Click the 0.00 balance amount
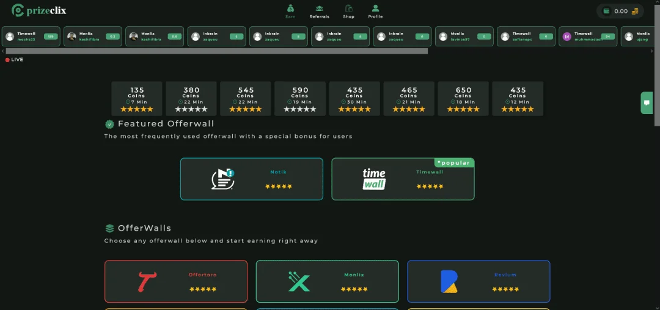This screenshot has width=660, height=310. point(621,12)
